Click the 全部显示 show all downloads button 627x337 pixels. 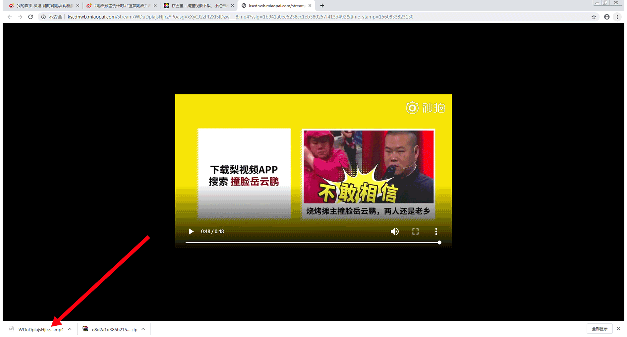(x=599, y=329)
